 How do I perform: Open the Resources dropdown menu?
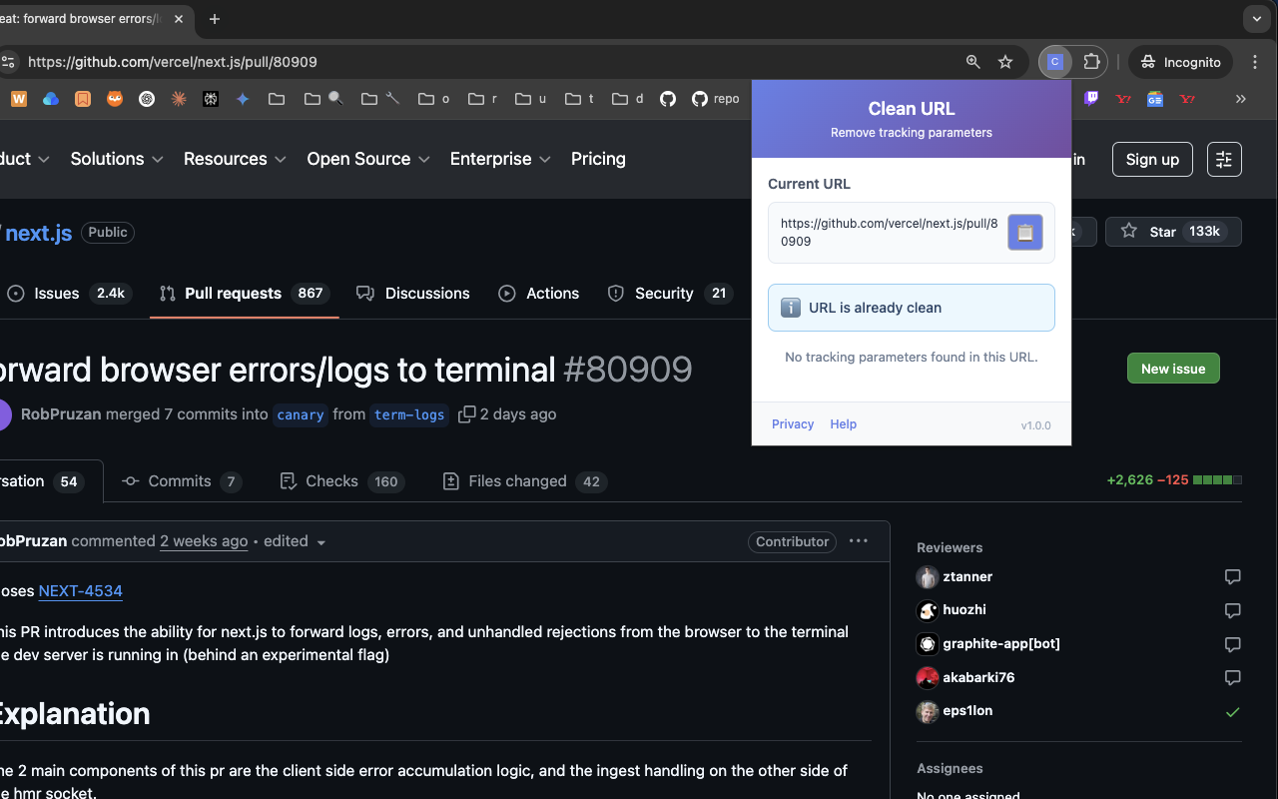pyautogui.click(x=234, y=159)
